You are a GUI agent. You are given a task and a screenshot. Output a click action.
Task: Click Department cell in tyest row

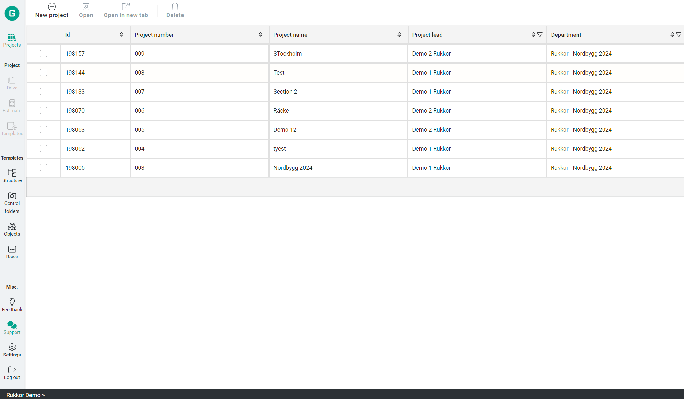[615, 149]
